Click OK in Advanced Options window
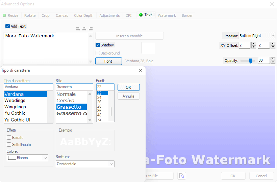Screen dimensions: 277x182 pos(233,176)
